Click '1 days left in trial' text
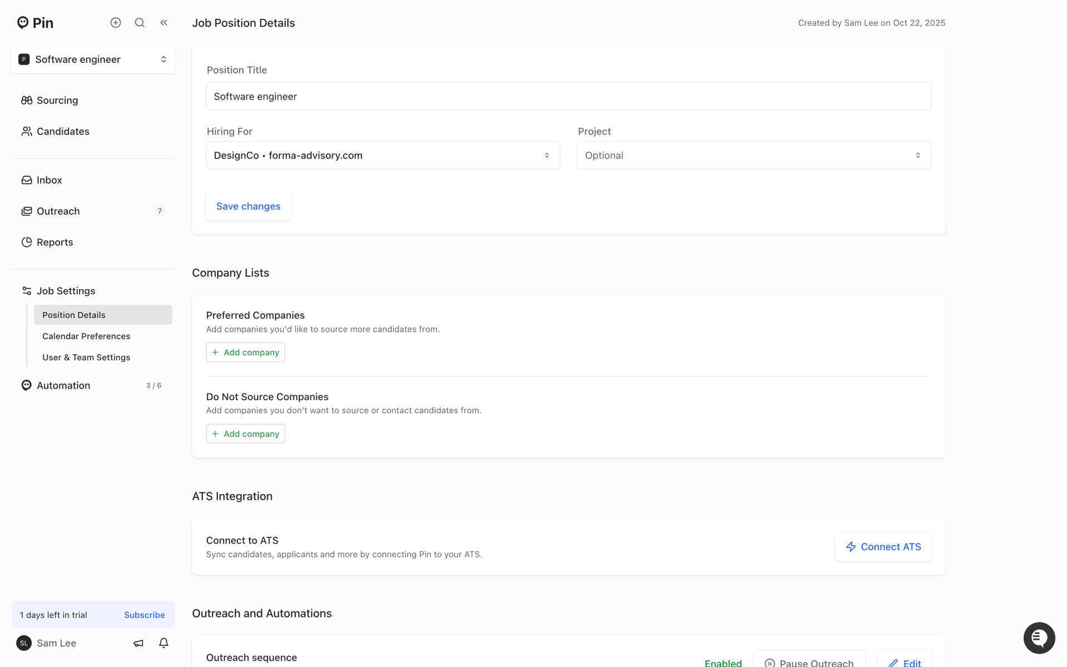Viewport: 1067px width, 667px height. point(53,615)
